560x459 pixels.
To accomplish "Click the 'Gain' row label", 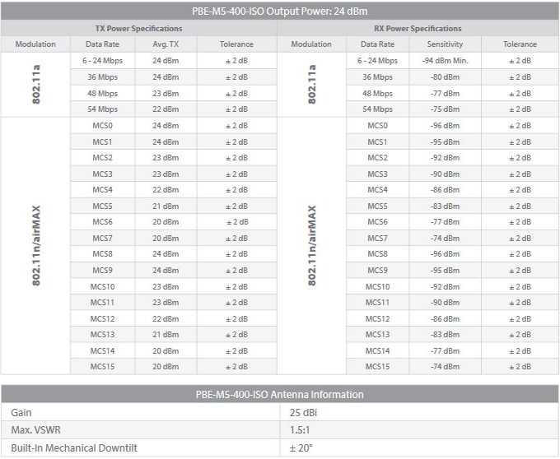I will 21,413.
